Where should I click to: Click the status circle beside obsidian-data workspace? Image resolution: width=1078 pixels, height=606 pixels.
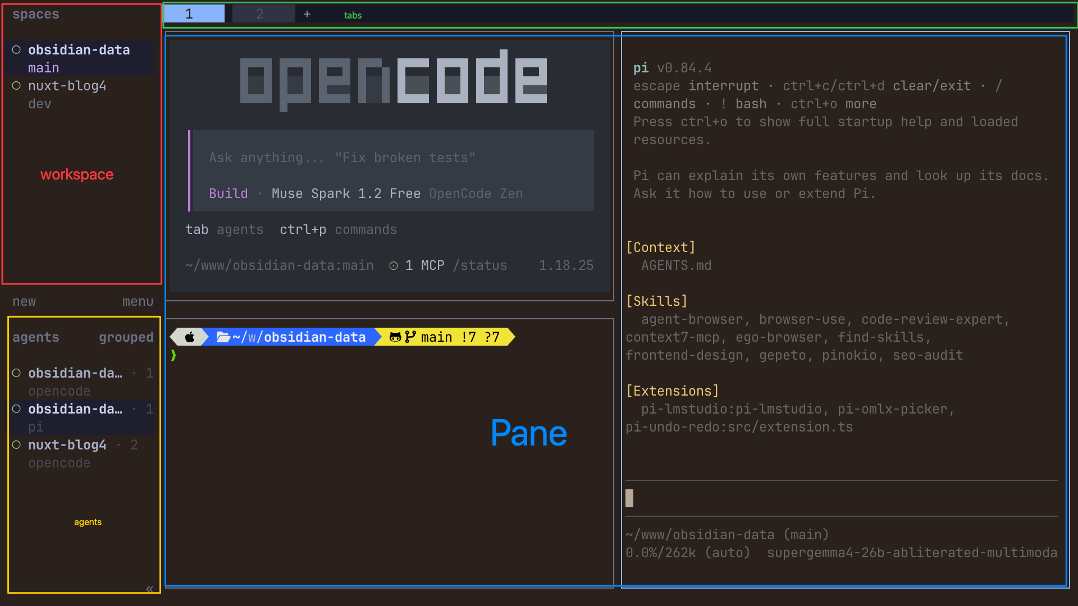click(16, 50)
